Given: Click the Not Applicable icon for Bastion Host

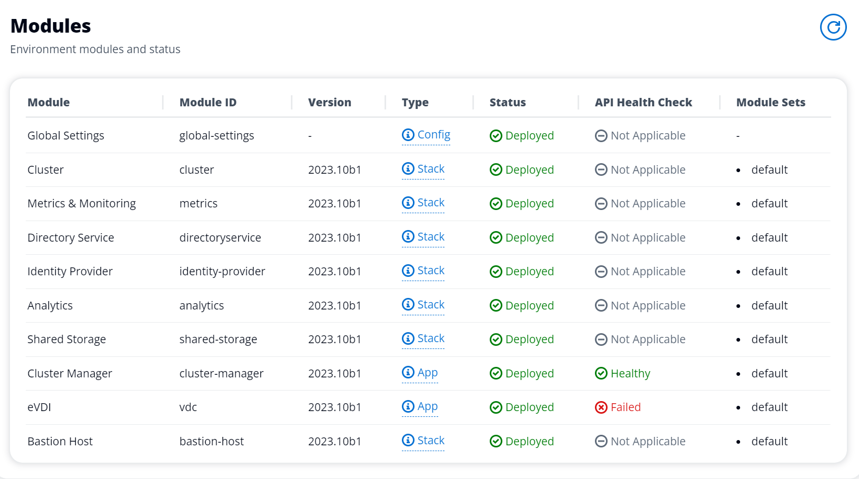Looking at the screenshot, I should [x=601, y=441].
